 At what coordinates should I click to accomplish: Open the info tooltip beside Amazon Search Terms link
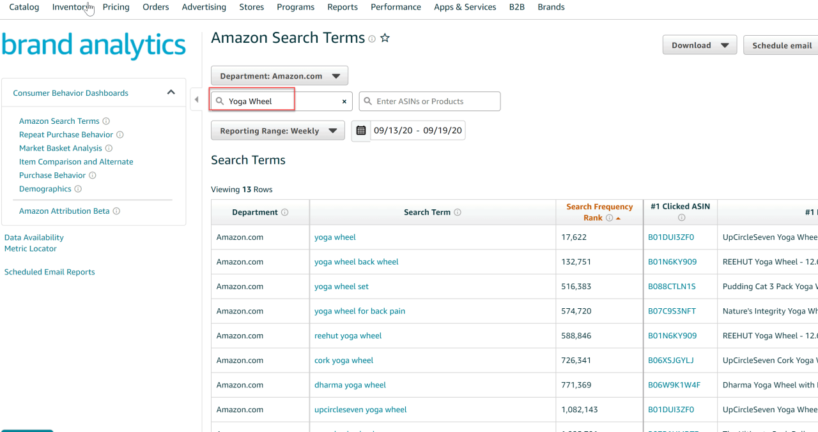[106, 121]
